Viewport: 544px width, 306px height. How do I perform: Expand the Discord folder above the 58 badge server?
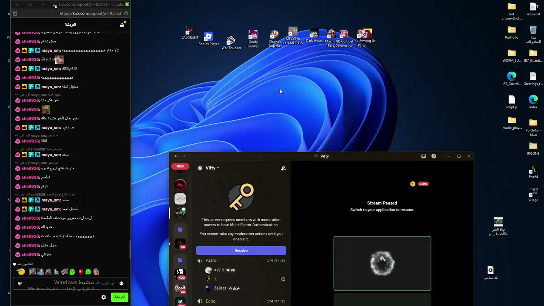click(180, 229)
